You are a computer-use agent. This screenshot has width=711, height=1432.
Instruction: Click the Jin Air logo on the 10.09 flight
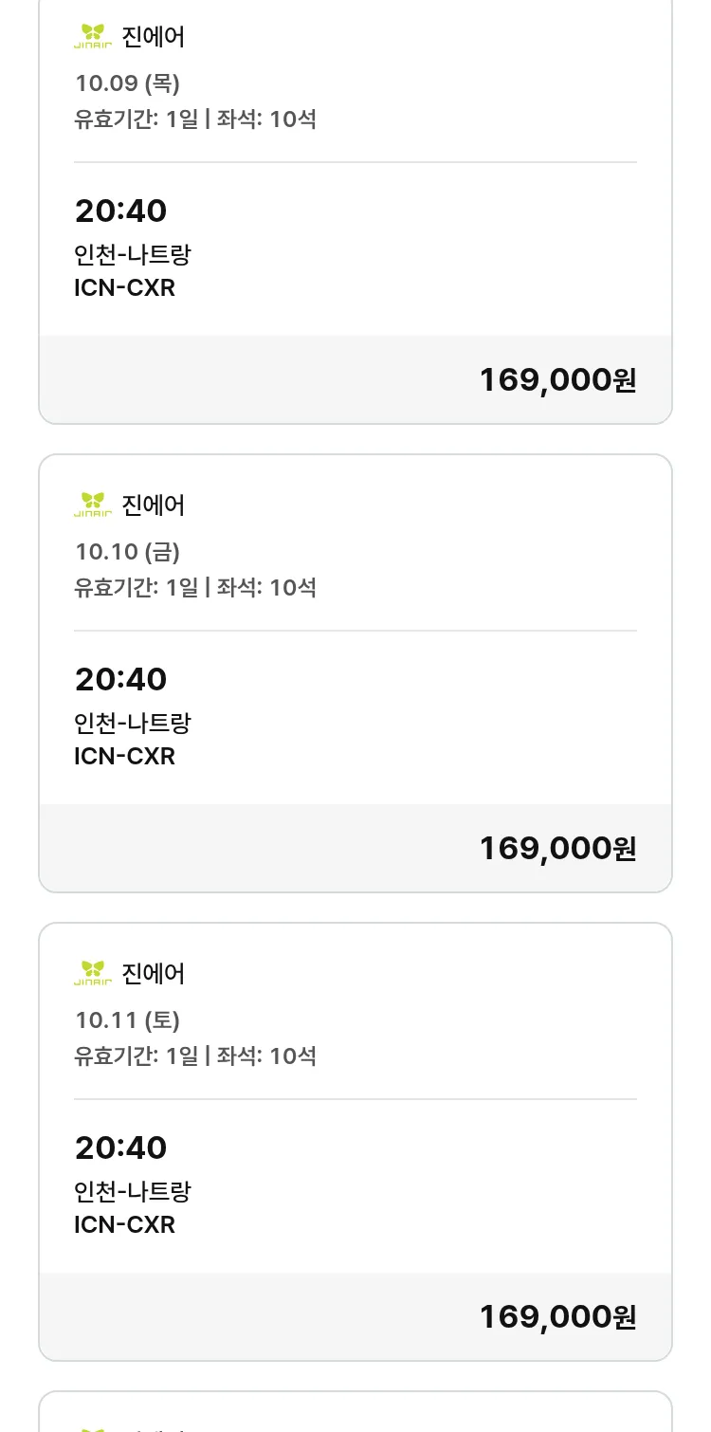click(x=93, y=37)
